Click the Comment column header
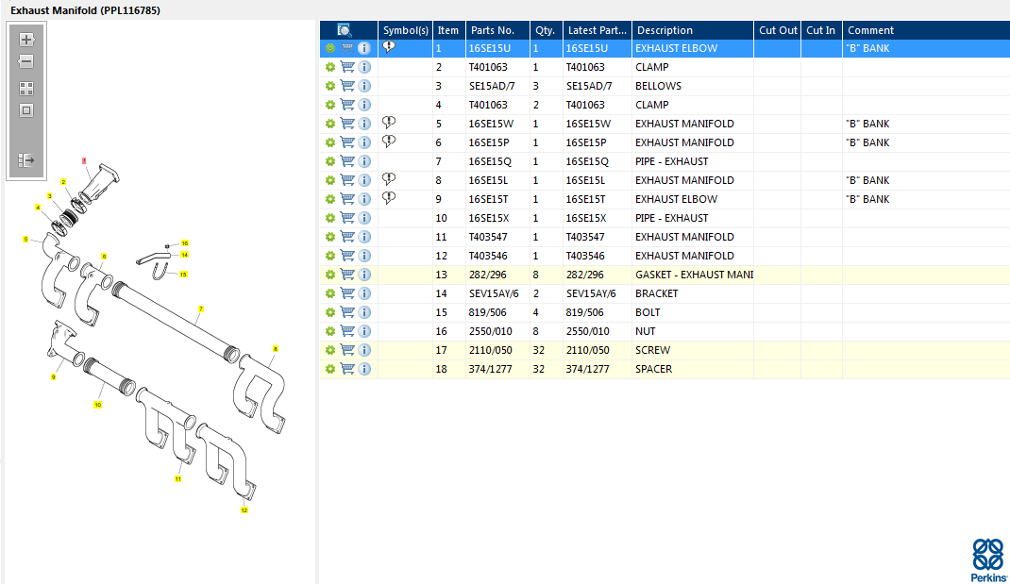This screenshot has height=584, width=1010. click(x=925, y=30)
